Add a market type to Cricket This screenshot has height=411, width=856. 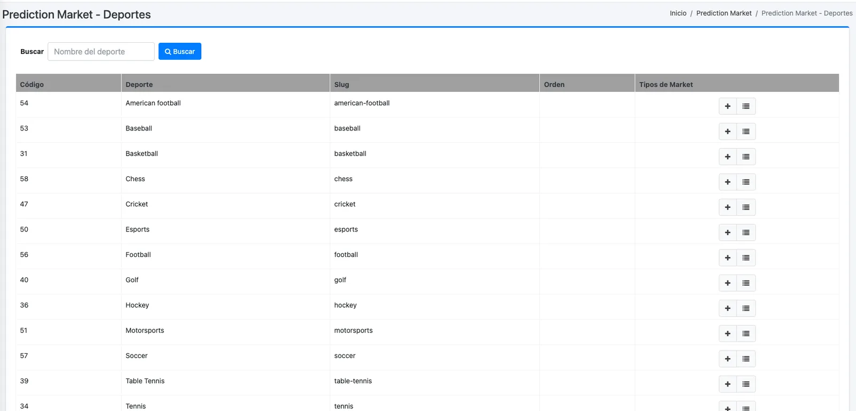(x=728, y=207)
